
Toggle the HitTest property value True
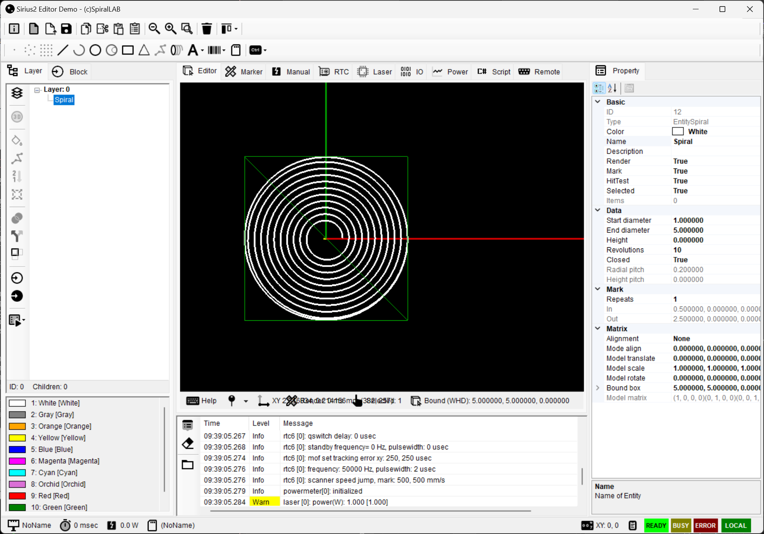(716, 181)
